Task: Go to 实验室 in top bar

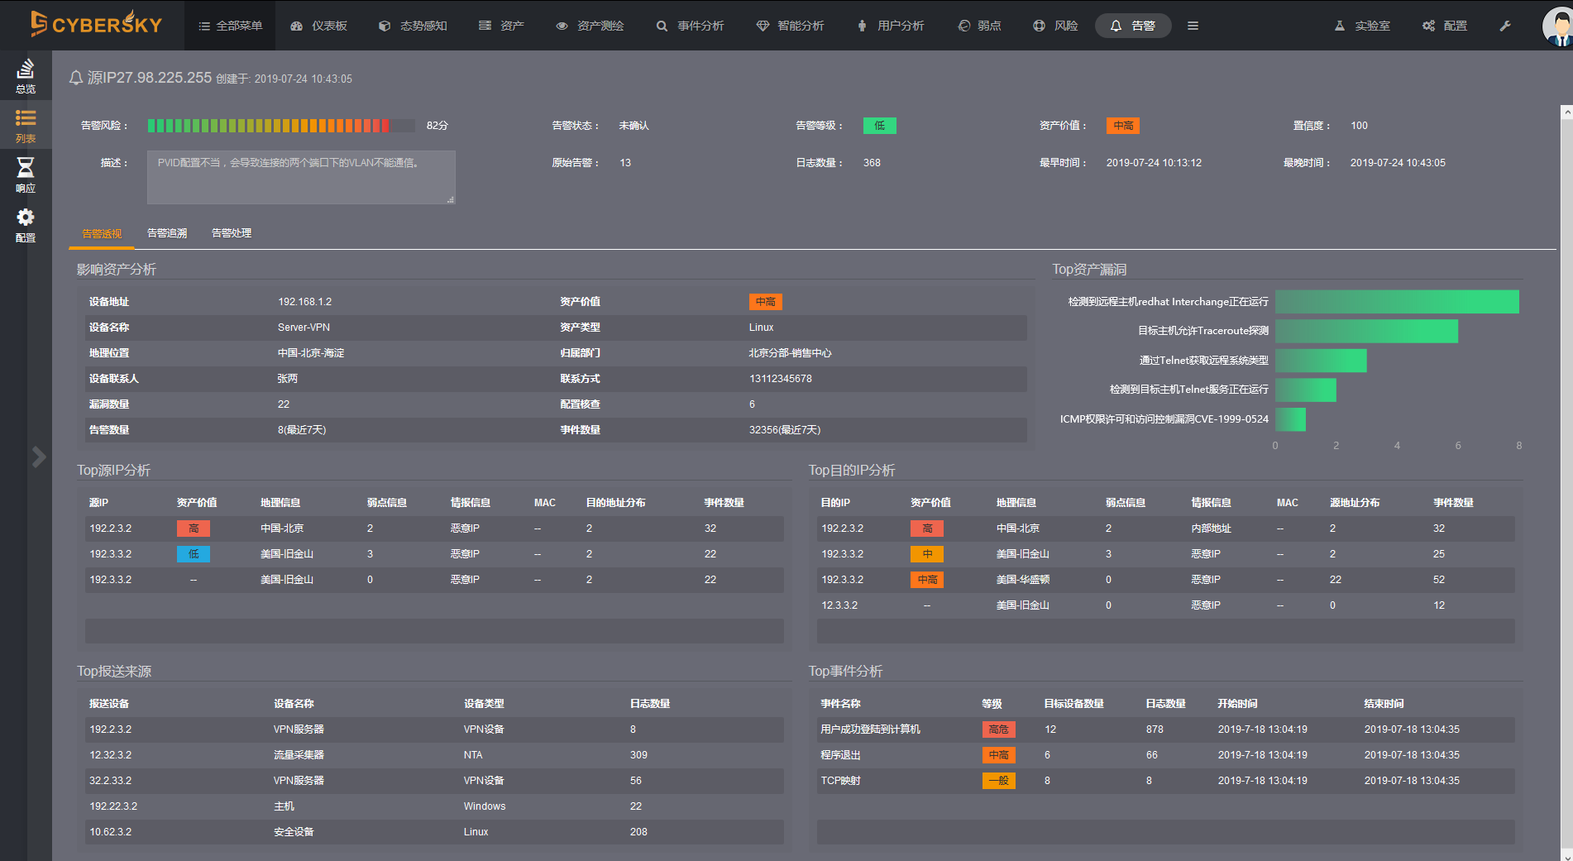Action: [1361, 26]
